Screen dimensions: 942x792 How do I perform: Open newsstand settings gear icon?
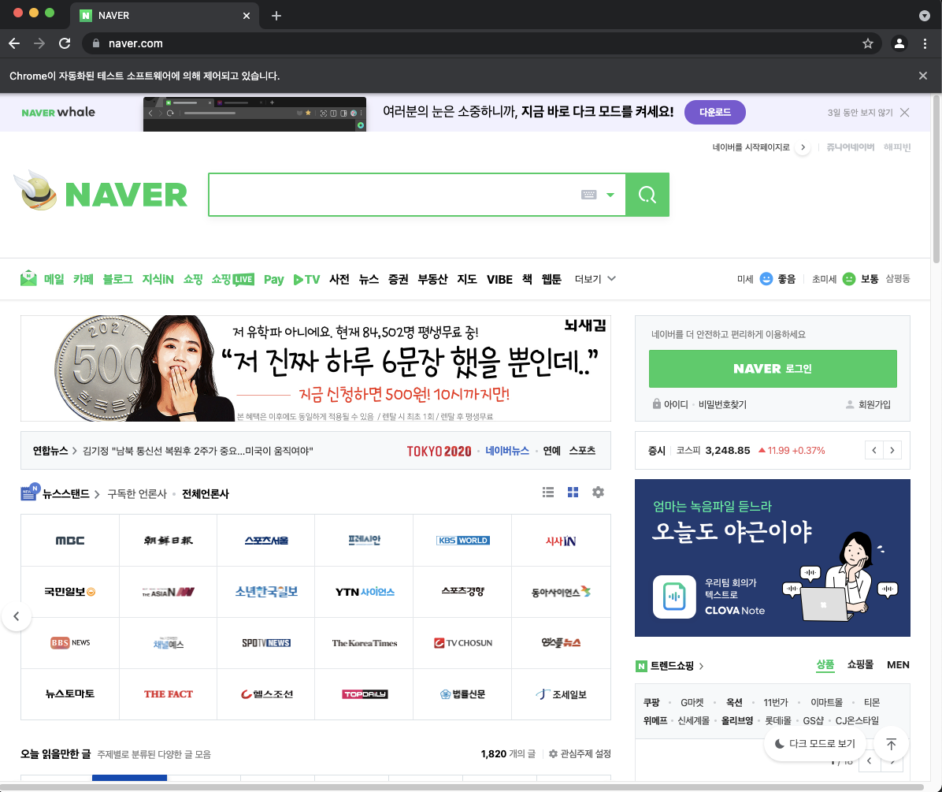point(598,493)
